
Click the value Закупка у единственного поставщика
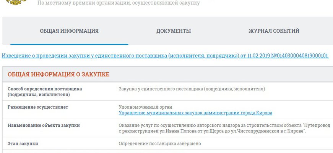click(192, 89)
